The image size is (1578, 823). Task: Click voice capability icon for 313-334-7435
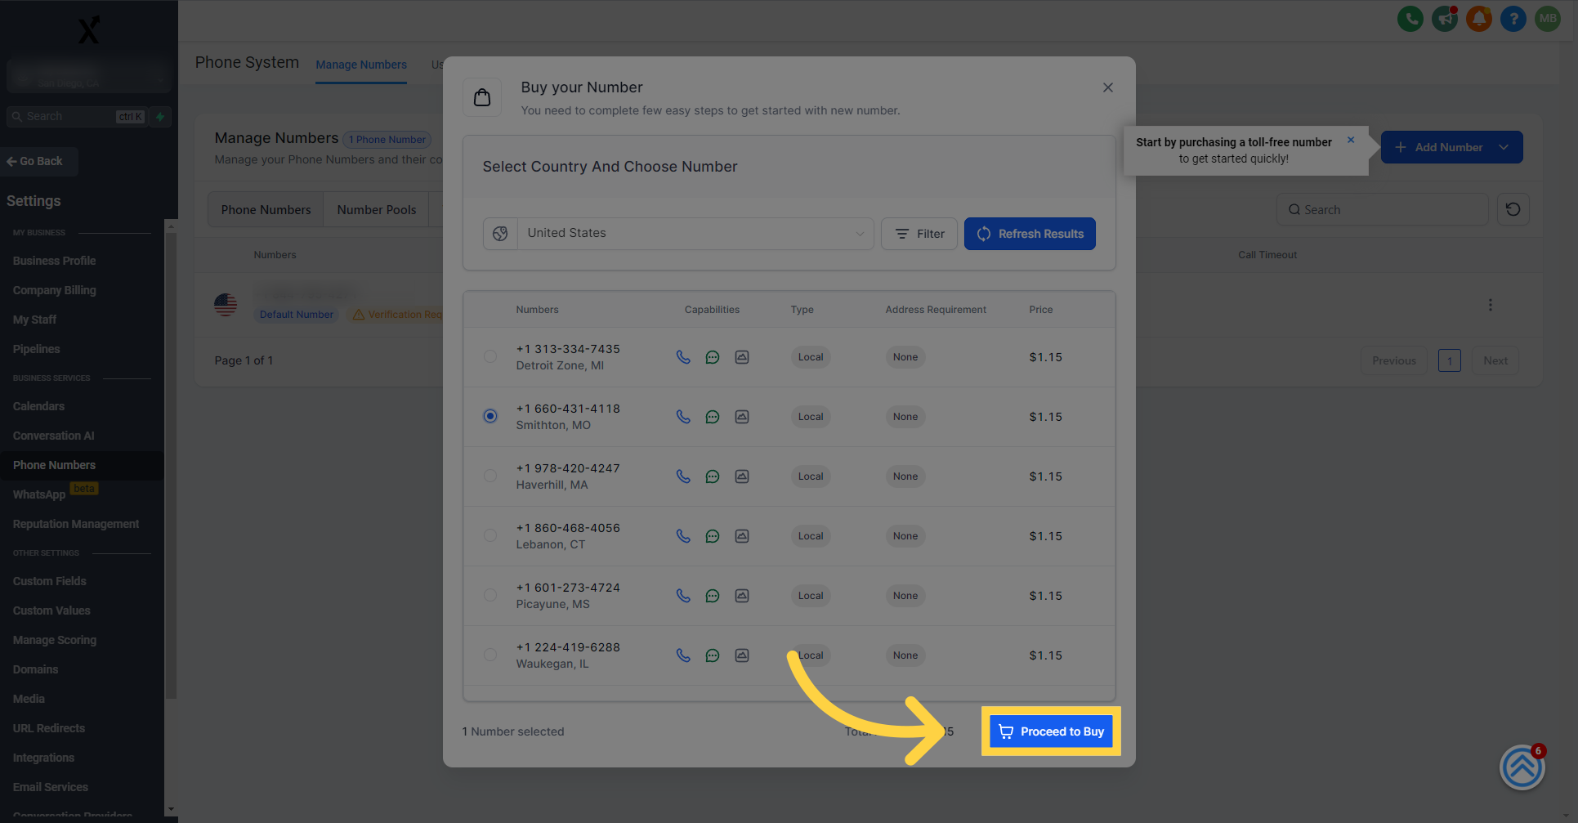click(683, 357)
